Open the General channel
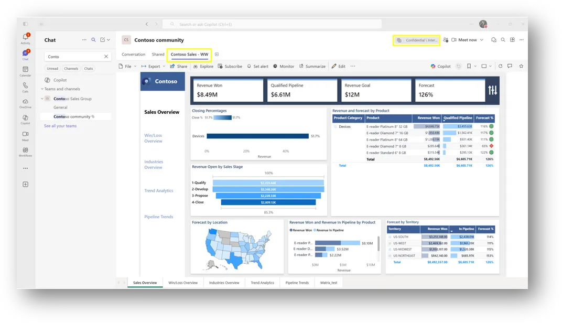562x323 pixels. click(x=60, y=107)
